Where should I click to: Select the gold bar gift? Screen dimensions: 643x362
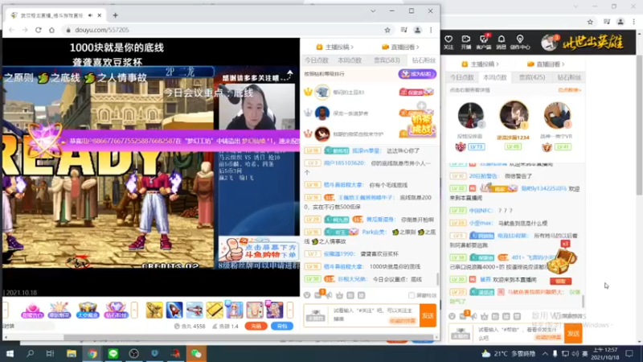point(215,310)
